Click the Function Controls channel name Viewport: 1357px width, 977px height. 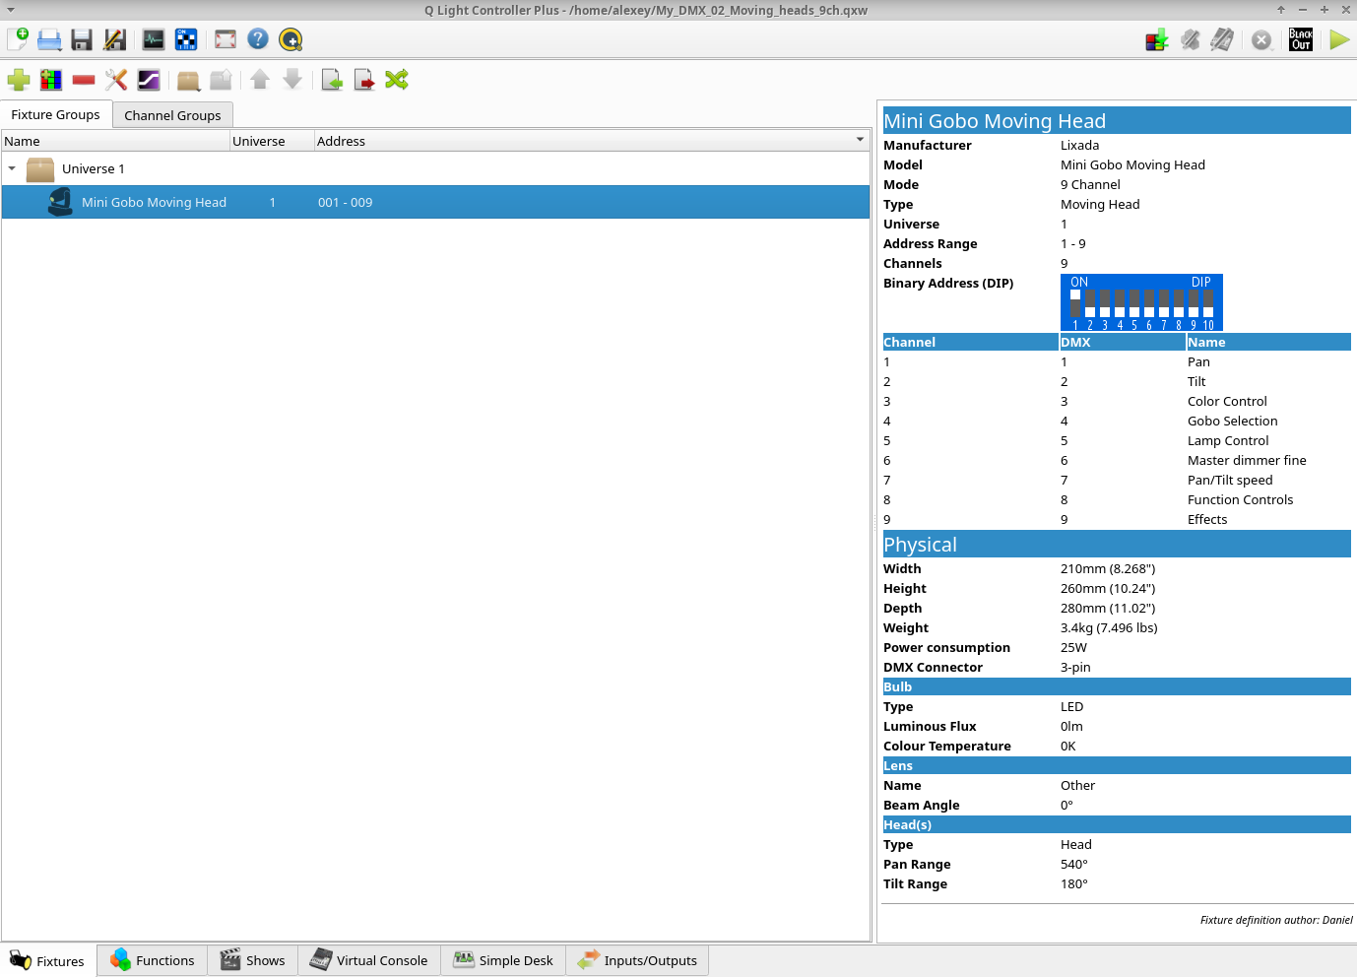[1240, 499]
